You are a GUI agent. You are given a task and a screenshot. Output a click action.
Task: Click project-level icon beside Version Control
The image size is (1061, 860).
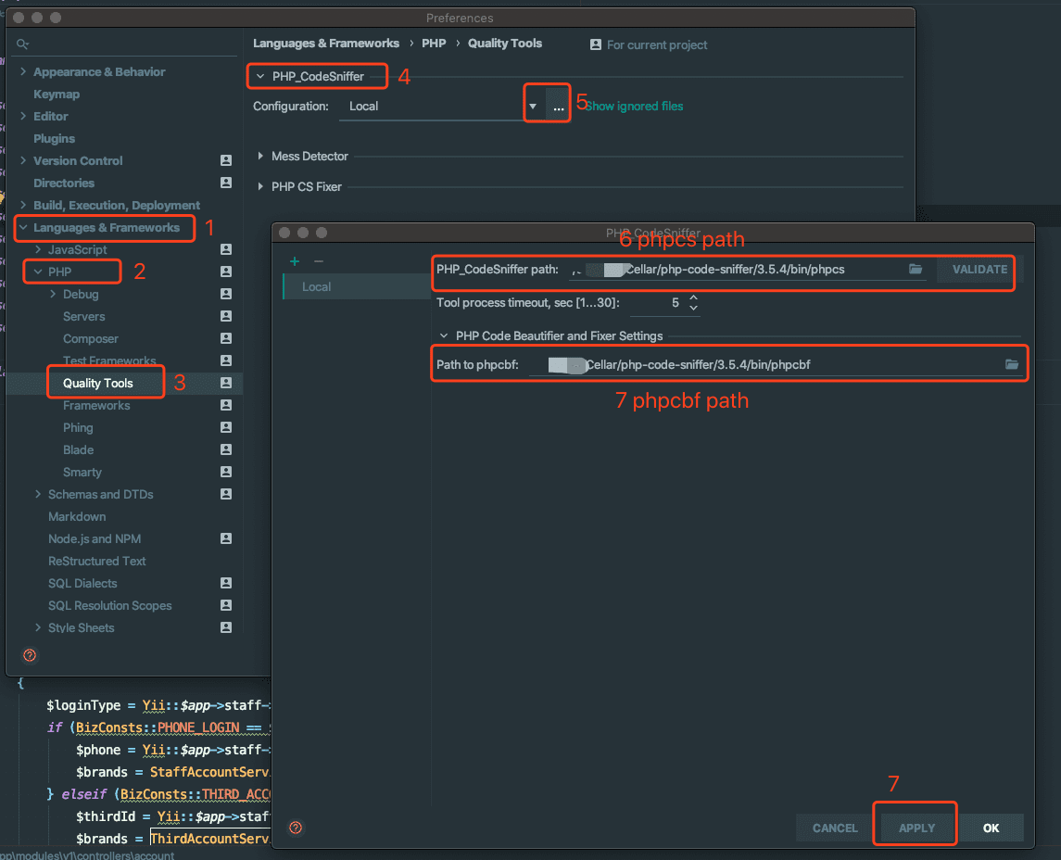click(226, 160)
